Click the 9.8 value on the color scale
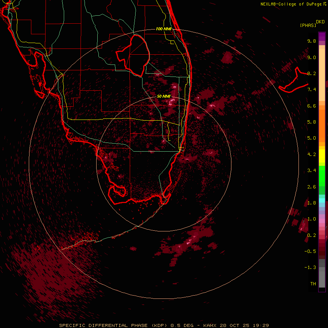The width and height of the screenshot is (328, 328). [312, 41]
